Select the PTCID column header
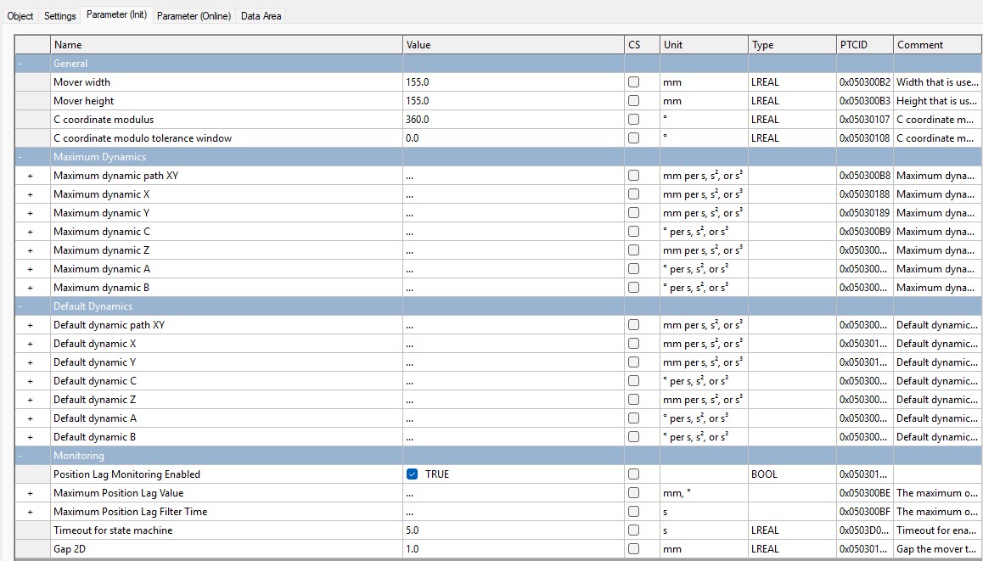Screen dimensions: 983x561 tap(863, 44)
